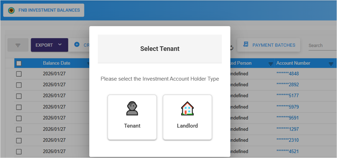Image resolution: width=337 pixels, height=158 pixels.
Task: Toggle the select-all header checkbox
Action: (x=19, y=63)
